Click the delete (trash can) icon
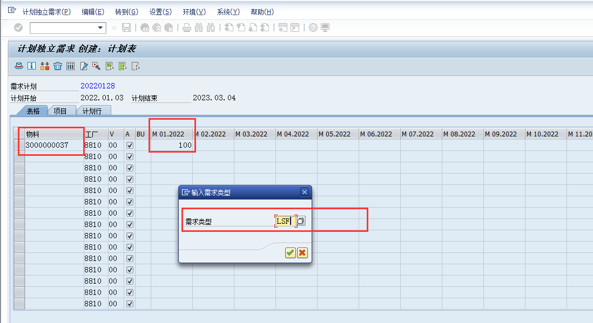Image resolution: width=593 pixels, height=323 pixels. point(58,66)
